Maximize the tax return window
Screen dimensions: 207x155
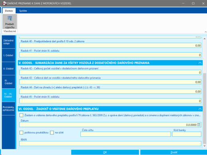pyautogui.click(x=193, y=3)
